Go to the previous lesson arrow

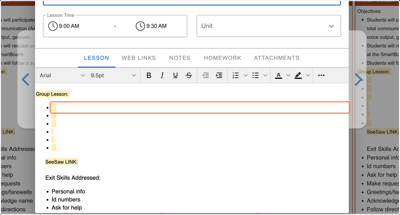click(25, 79)
